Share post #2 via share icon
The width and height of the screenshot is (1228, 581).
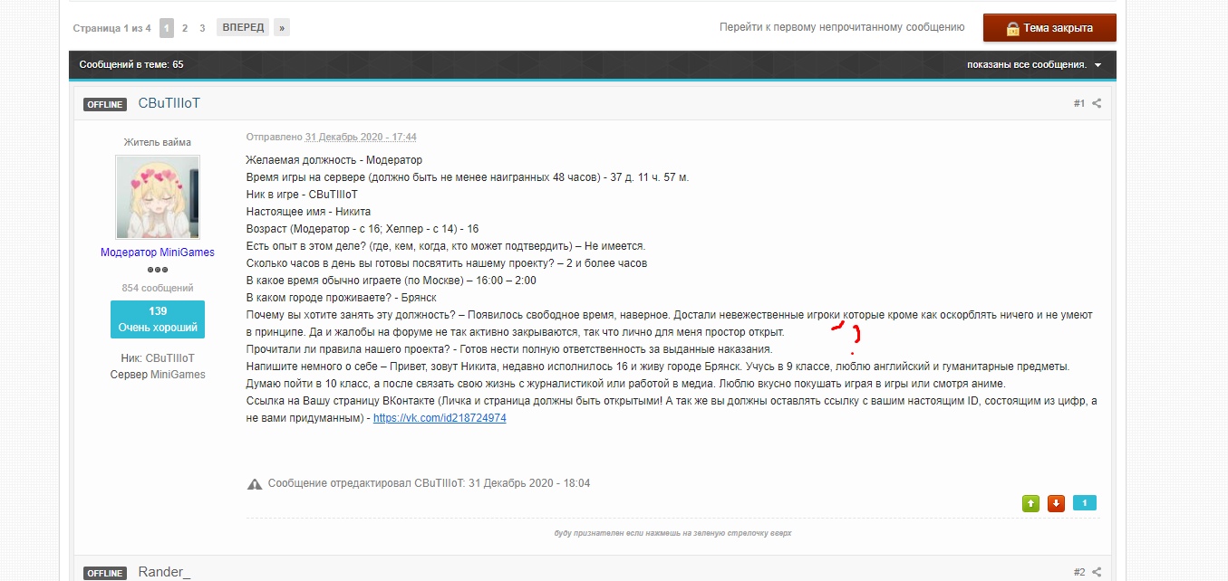pos(1097,572)
